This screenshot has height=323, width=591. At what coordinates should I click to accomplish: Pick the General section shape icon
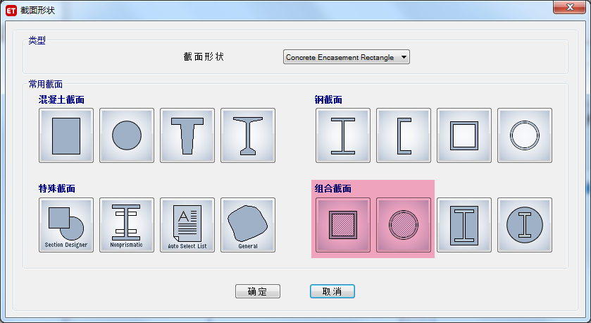[248, 225]
